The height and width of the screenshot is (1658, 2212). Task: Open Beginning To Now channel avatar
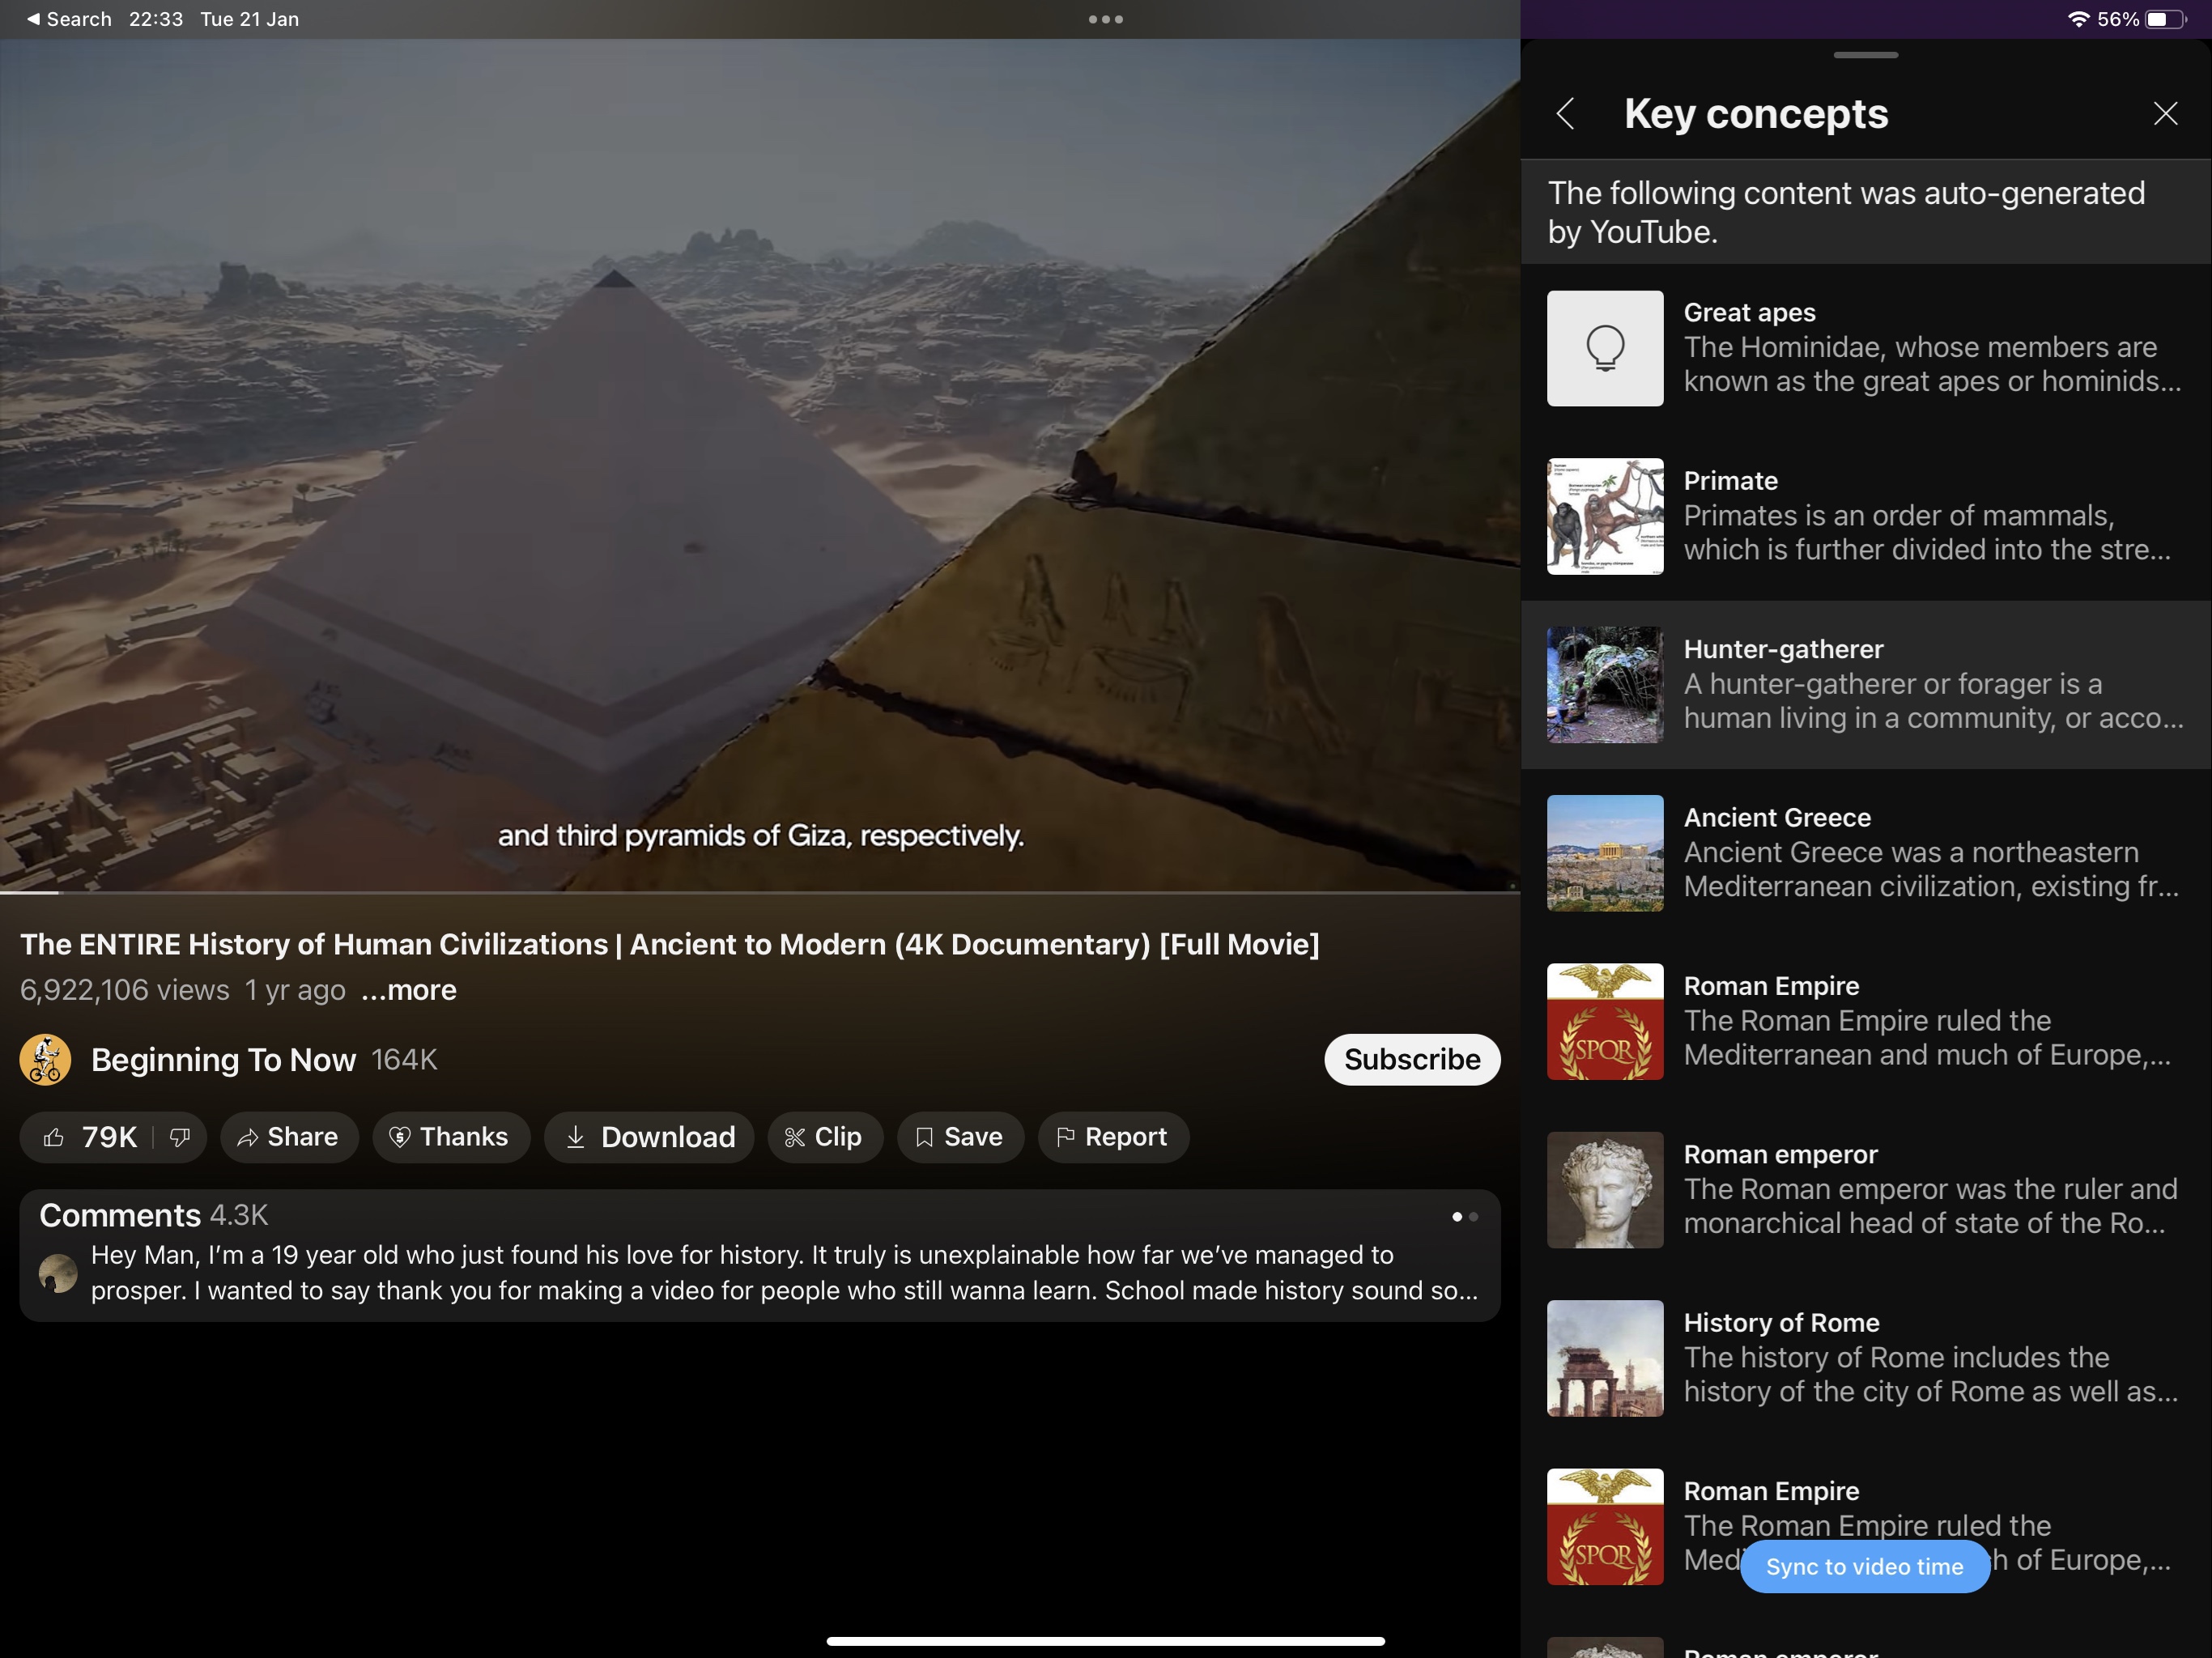coord(45,1060)
